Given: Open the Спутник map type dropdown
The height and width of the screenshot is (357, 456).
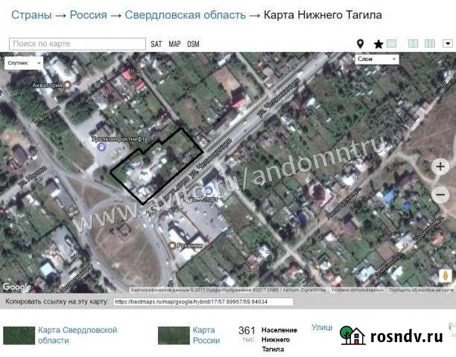Looking at the screenshot, I should pyautogui.click(x=23, y=63).
